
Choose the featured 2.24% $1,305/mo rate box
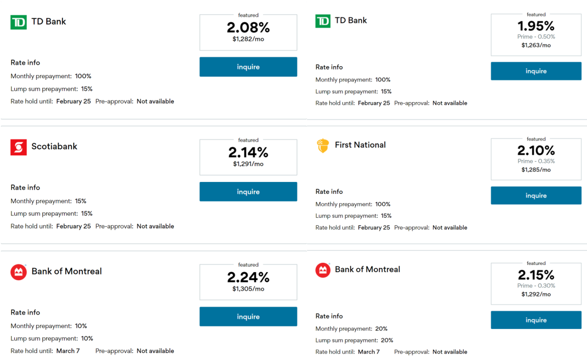[248, 282]
